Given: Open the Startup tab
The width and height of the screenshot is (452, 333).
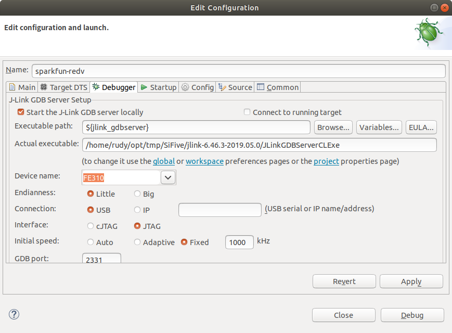Looking at the screenshot, I should click(159, 87).
